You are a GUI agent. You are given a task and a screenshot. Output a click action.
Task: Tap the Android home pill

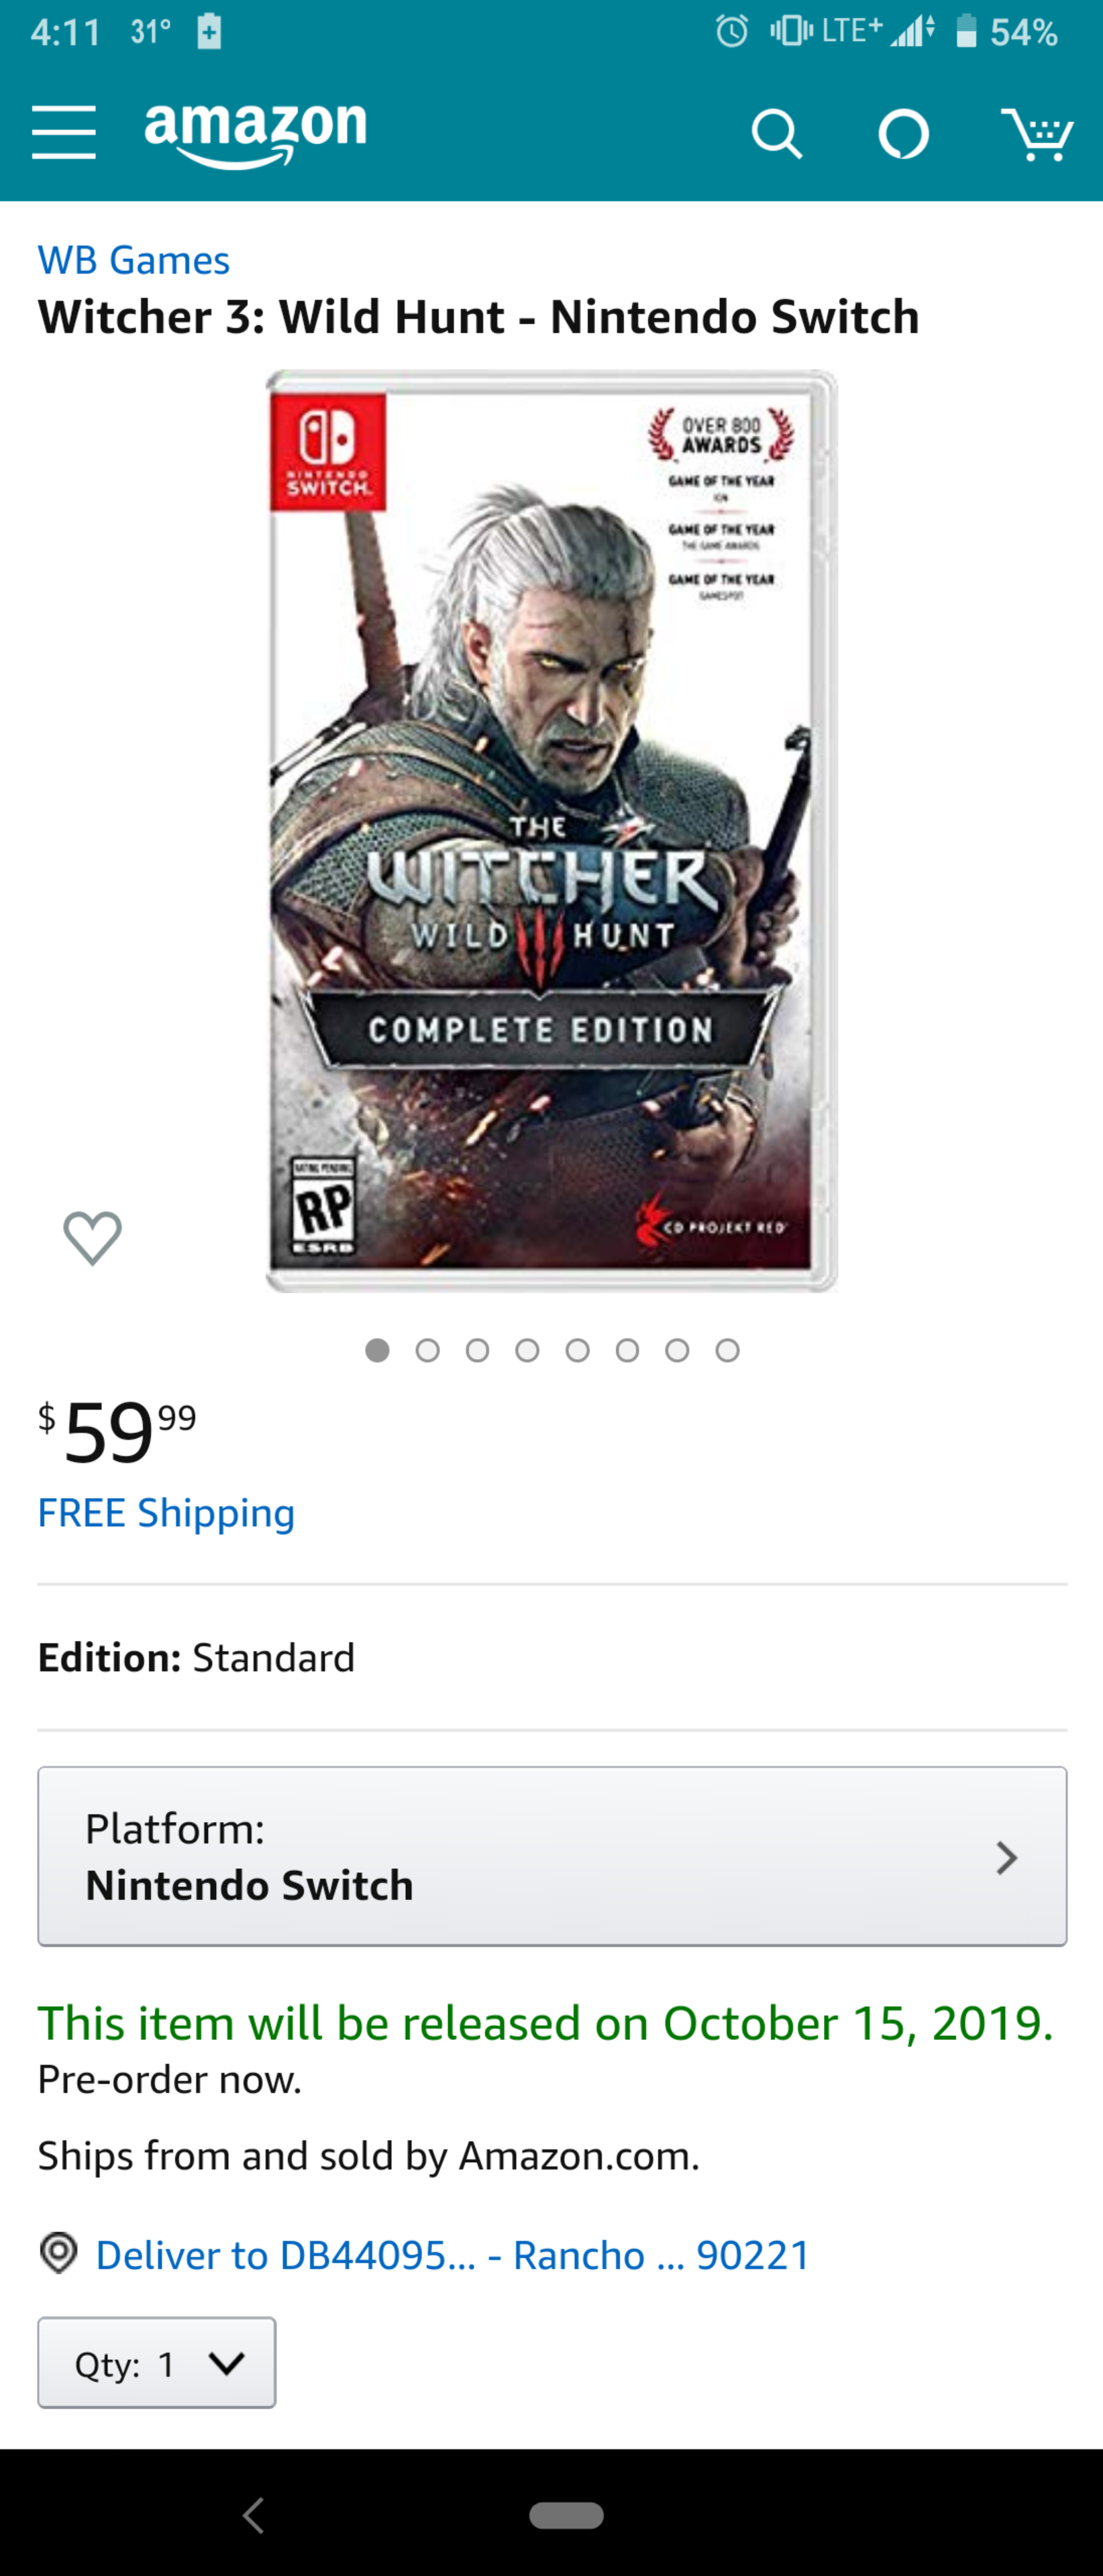[566, 2515]
